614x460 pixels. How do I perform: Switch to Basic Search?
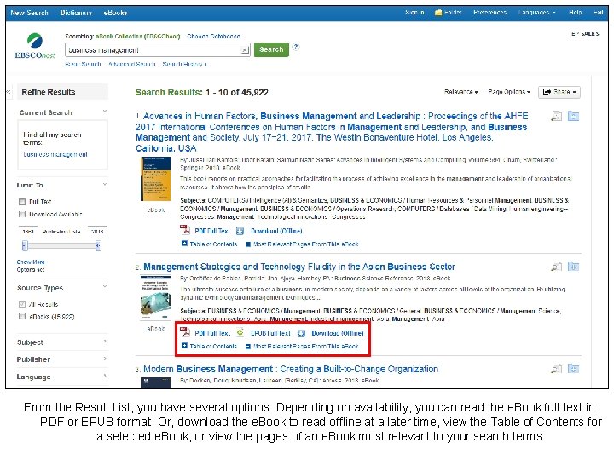83,64
